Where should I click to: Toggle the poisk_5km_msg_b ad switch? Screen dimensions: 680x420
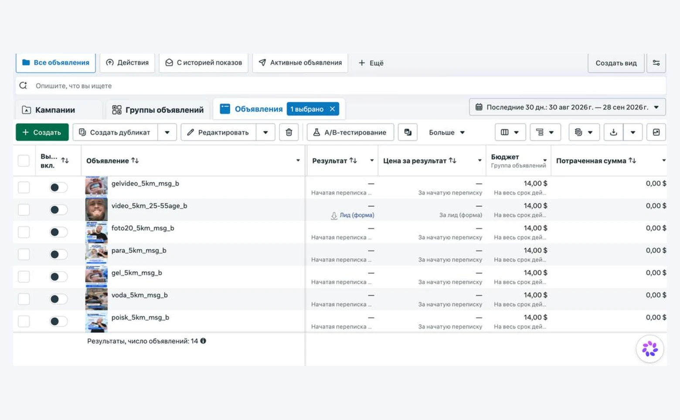58,321
